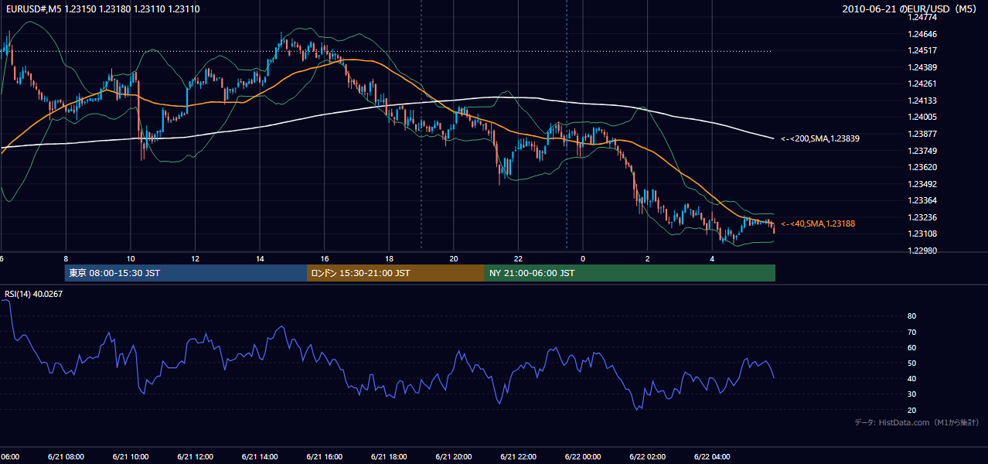Viewport: 988px width, 464px height.
Task: Click the 1.24646 price axis label
Action: click(922, 34)
